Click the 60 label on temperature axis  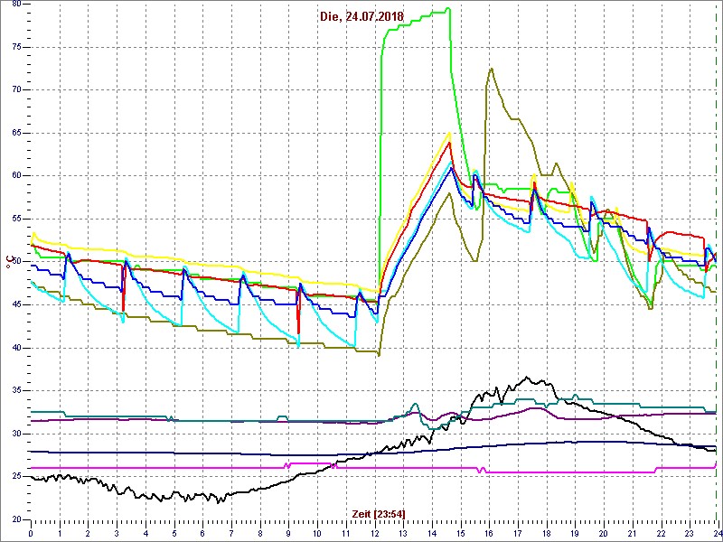click(16, 176)
